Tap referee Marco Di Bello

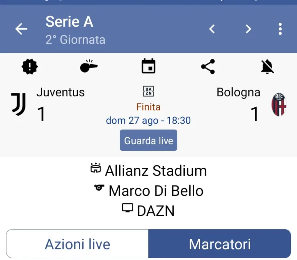click(148, 191)
